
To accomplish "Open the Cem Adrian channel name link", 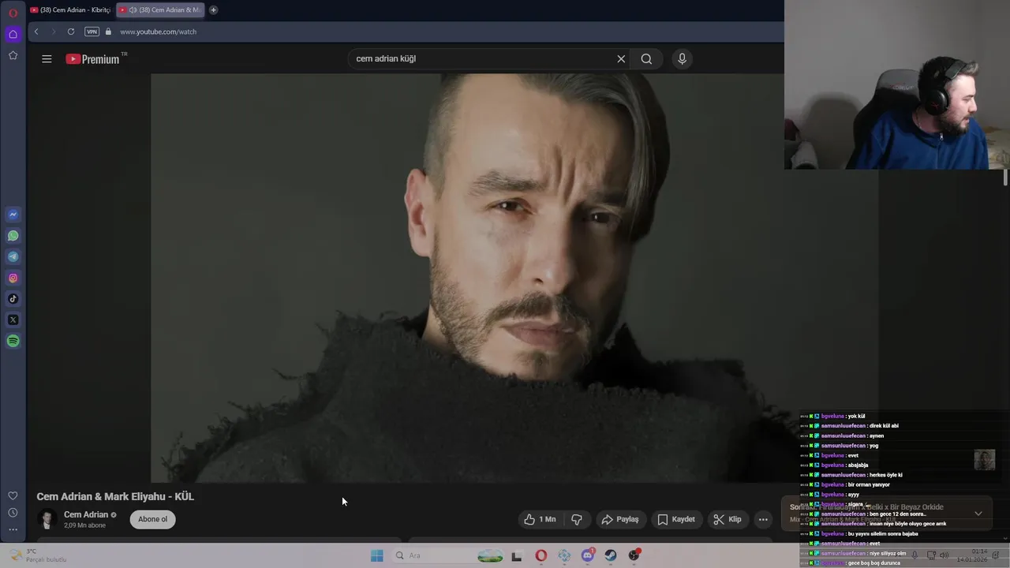I will (86, 514).
